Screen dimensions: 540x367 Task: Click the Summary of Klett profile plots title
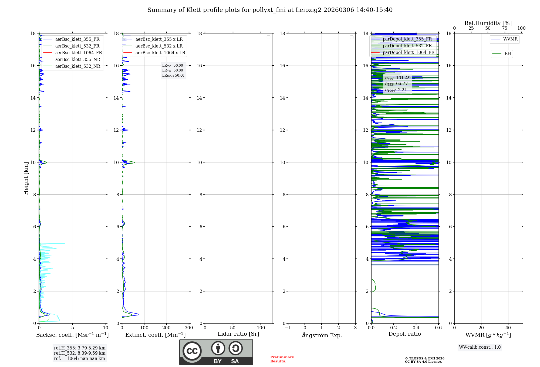pos(270,10)
